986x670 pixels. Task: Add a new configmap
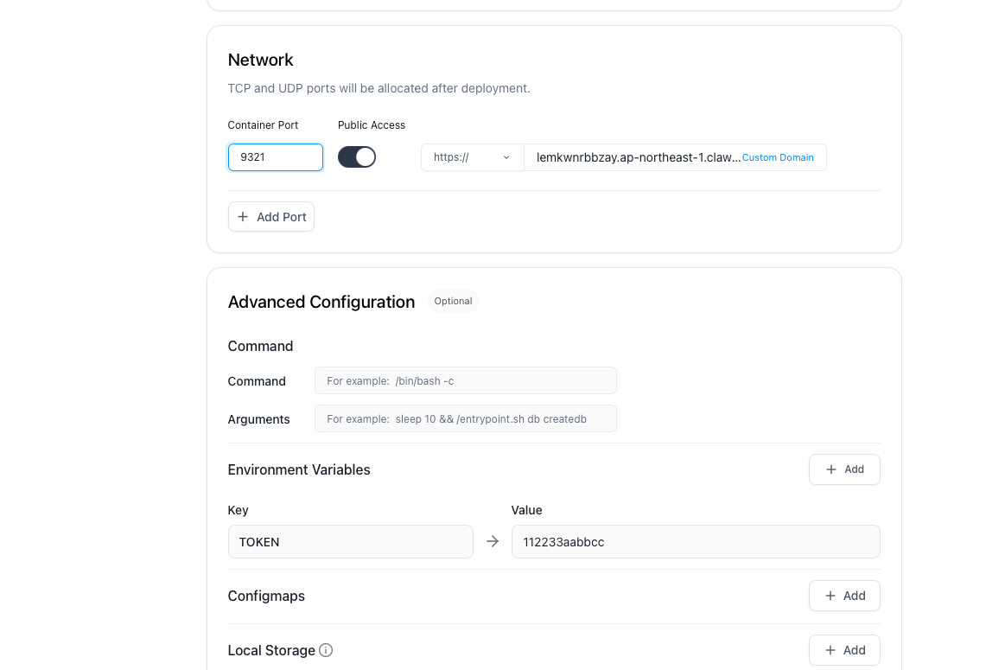[844, 596]
